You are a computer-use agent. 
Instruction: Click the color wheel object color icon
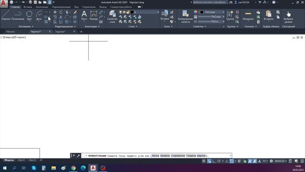coord(195,12)
